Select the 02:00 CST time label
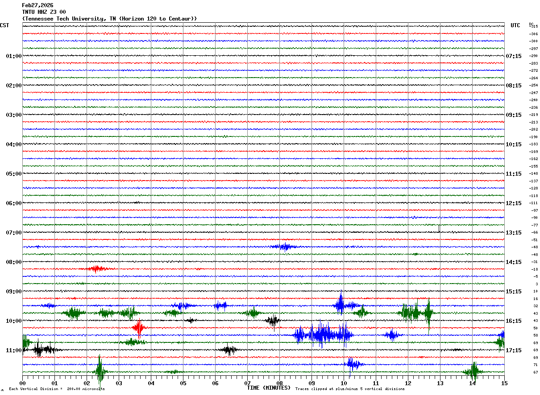Screen dimensions: 540x395 [14, 86]
